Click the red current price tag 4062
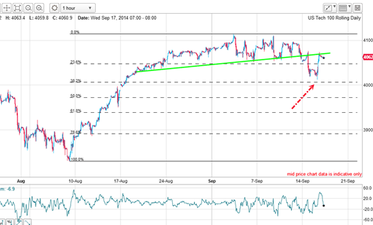373x225 pixels. pyautogui.click(x=368, y=57)
